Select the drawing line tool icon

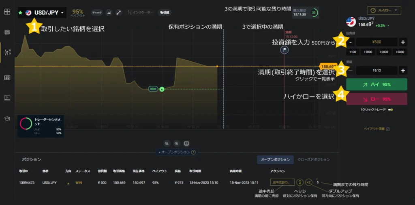[x=119, y=13]
